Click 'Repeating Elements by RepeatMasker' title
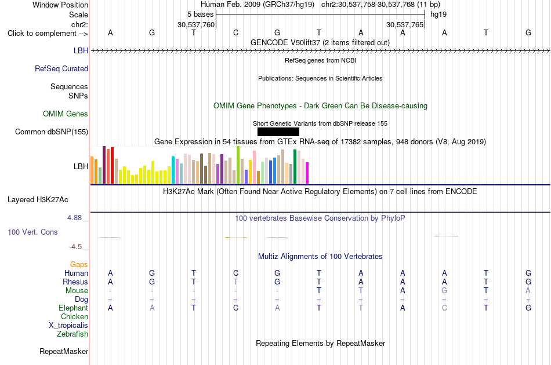Viewport: 551px width, 365px height. click(321, 343)
